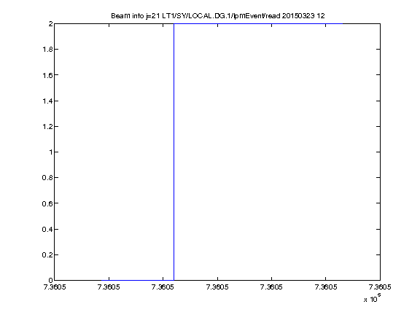Image resolution: width=420 pixels, height=315 pixels.
Task: Click the x-axis tick label nearest the step
Action: (x=163, y=287)
